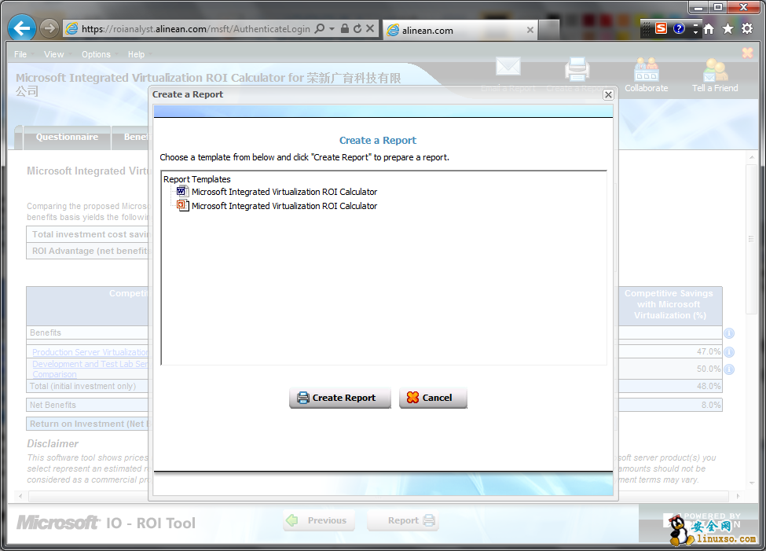Viewport: 766px width, 551px height.
Task: Open the browser Favorites star icon
Action: tap(728, 29)
